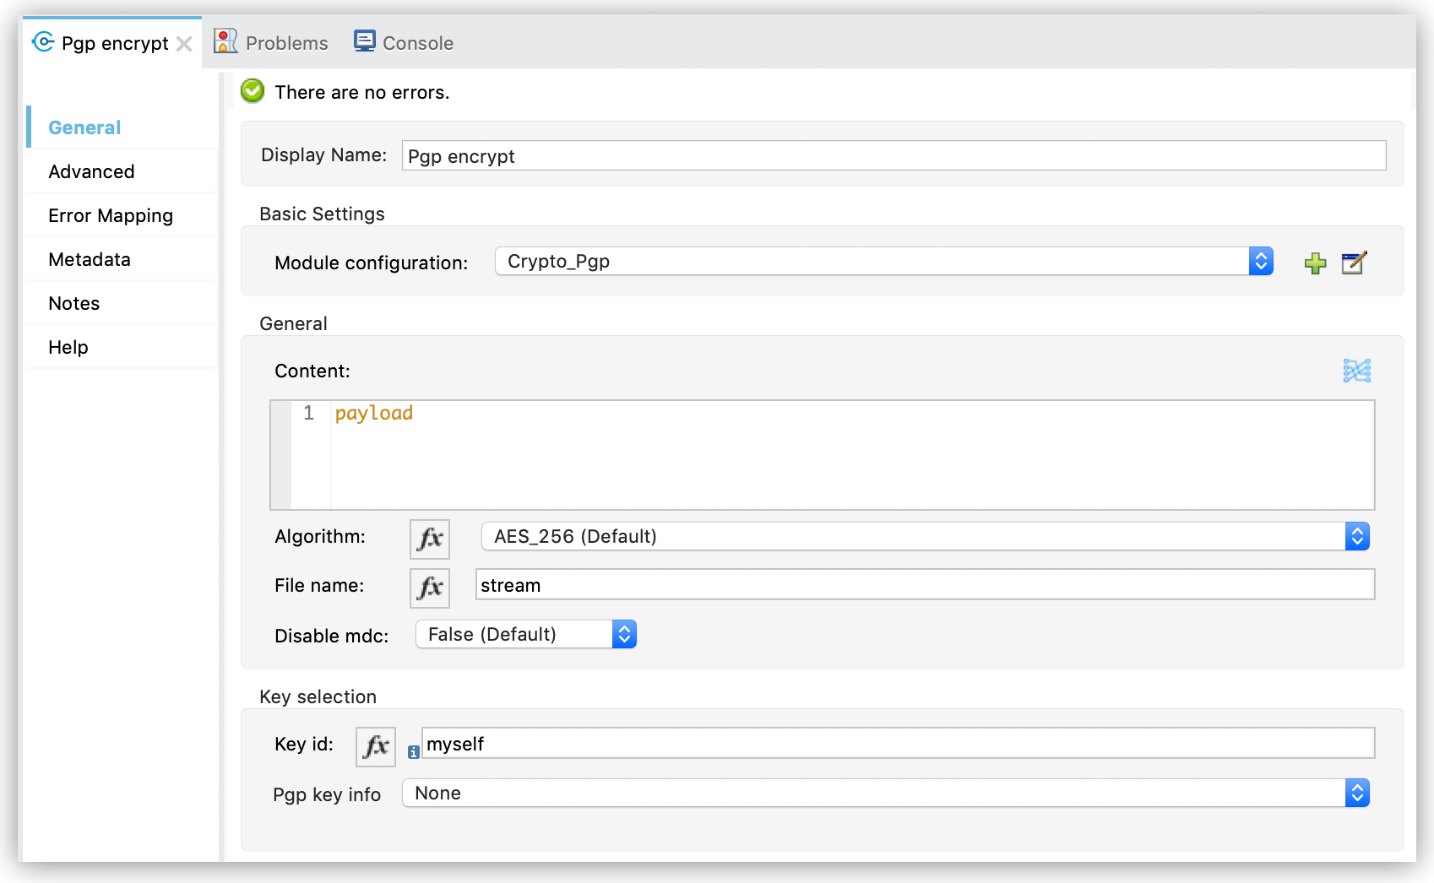1434x883 pixels.
Task: Open the Pgp key info dropdown
Action: pyautogui.click(x=1356, y=793)
